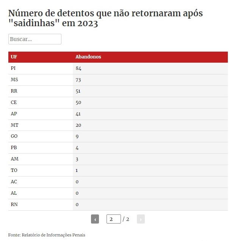
Task: Click the TO state cell
Action: [x=14, y=170]
